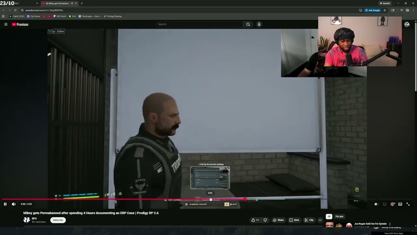Open Gemini in Chrome
Image resolution: width=417 pixels, height=235 pixels.
point(385,3)
